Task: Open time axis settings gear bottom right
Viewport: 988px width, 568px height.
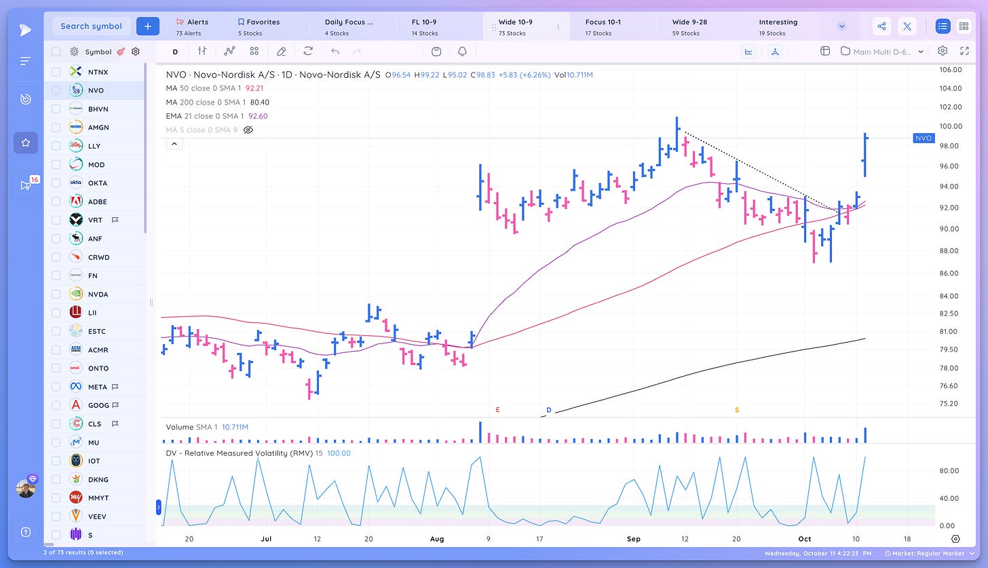Action: point(955,539)
